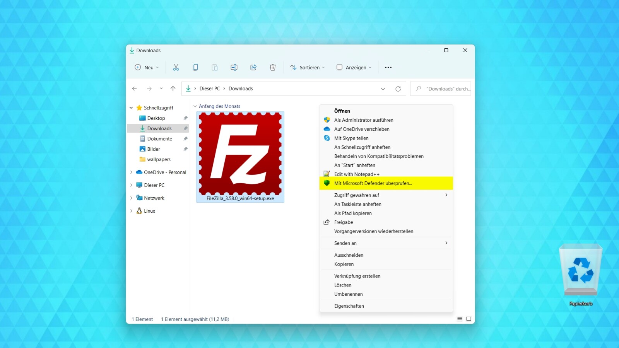Open Zugriff gewähren auf submenu
The height and width of the screenshot is (348, 619).
(386, 195)
